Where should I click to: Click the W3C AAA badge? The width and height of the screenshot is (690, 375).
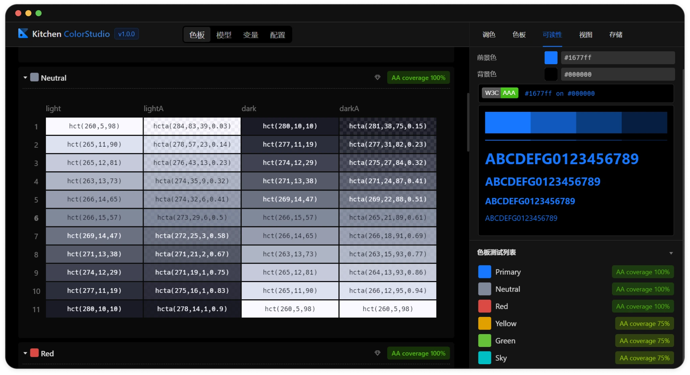500,93
